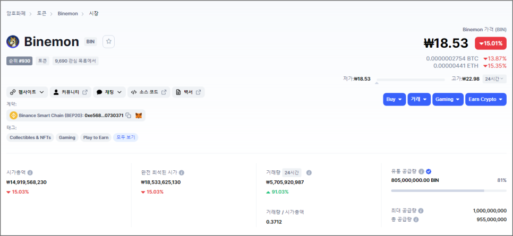Go to 토큰 in the breadcrumb

click(41, 13)
